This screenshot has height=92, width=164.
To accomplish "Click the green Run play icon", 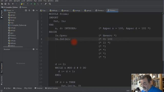I will click(31, 4).
